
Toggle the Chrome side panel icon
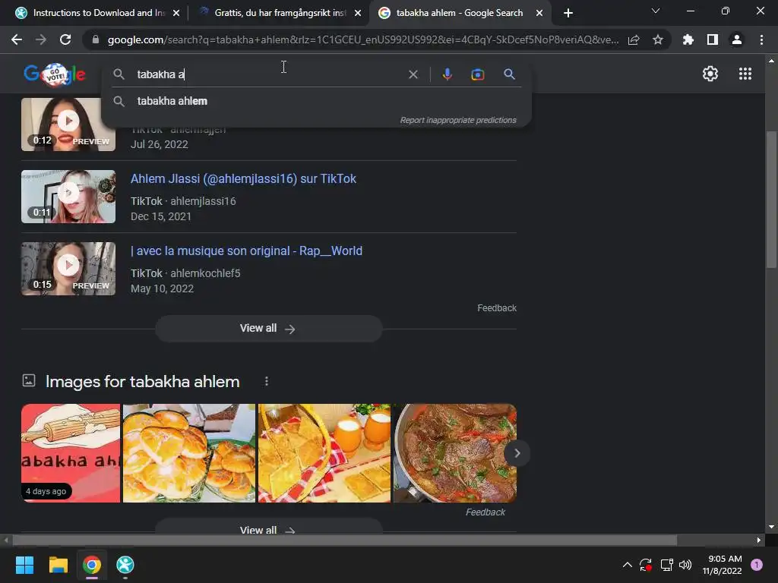point(713,39)
